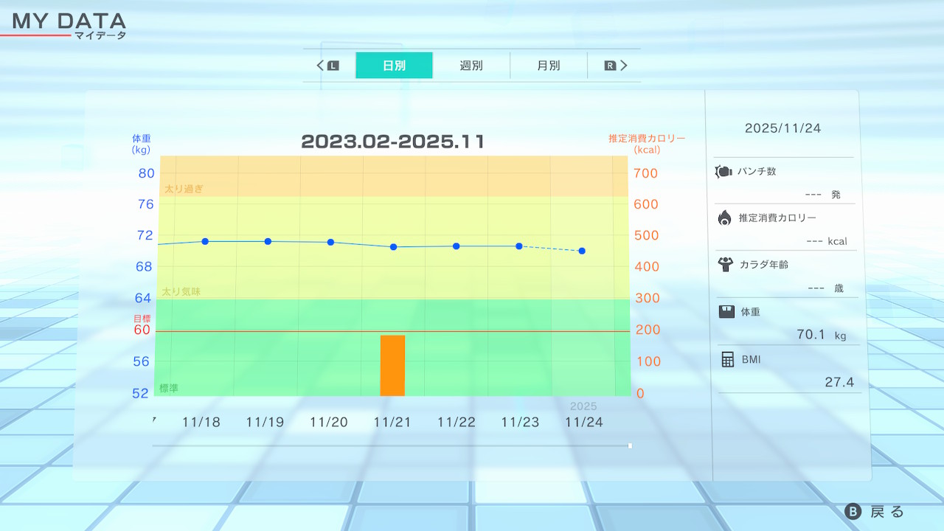Screen dimensions: 944x531
Task: Switch to the 月別 monthly tab
Action: [x=548, y=66]
